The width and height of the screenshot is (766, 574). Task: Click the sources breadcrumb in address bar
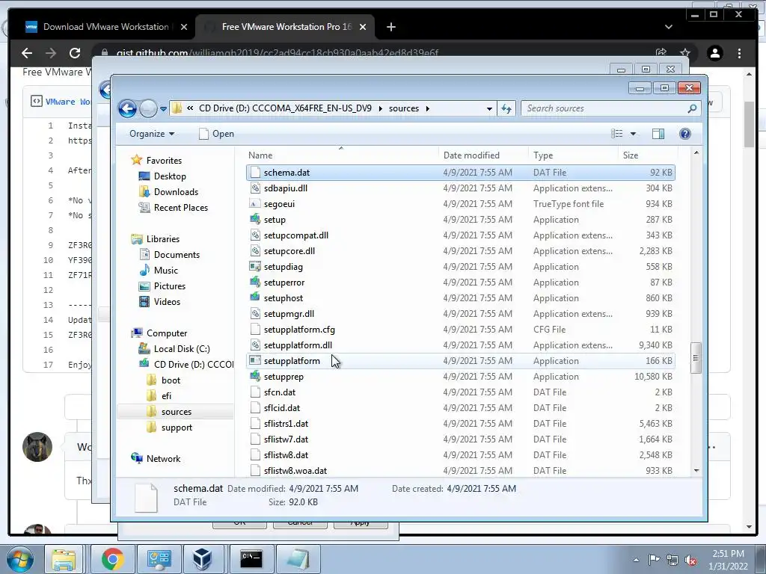(x=403, y=108)
